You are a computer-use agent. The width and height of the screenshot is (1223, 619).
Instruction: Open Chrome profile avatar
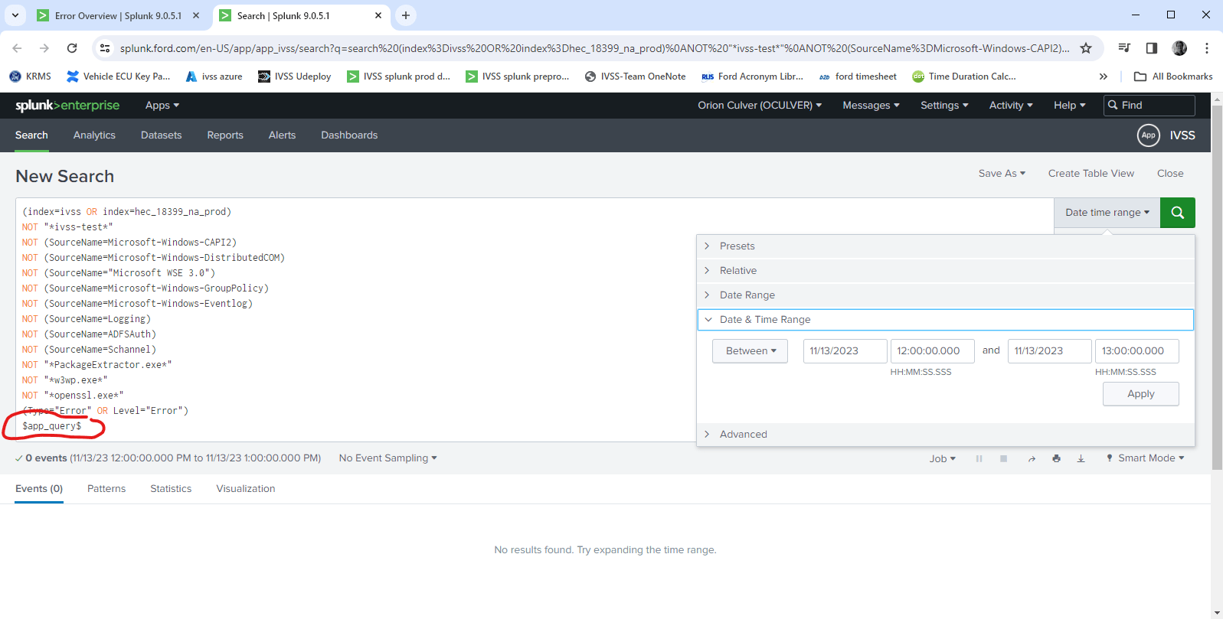1179,48
